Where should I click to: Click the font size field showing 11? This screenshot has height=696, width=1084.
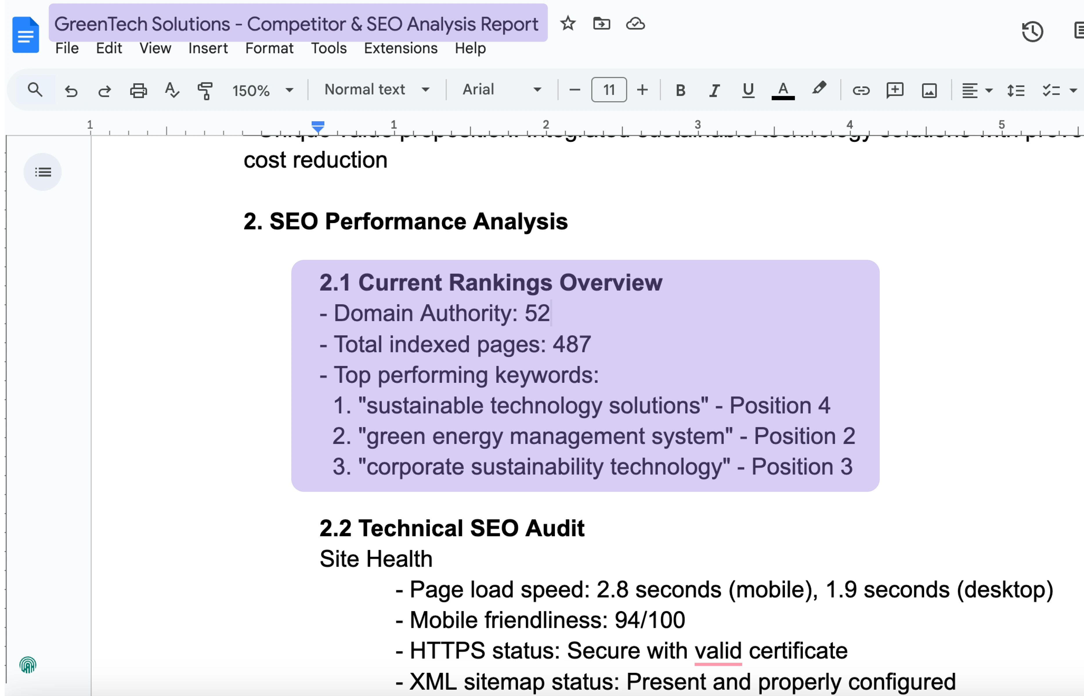tap(608, 90)
